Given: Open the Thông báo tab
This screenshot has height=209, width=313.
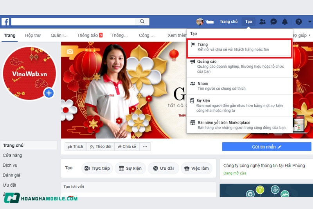Looking at the screenshot, I should (x=90, y=35).
